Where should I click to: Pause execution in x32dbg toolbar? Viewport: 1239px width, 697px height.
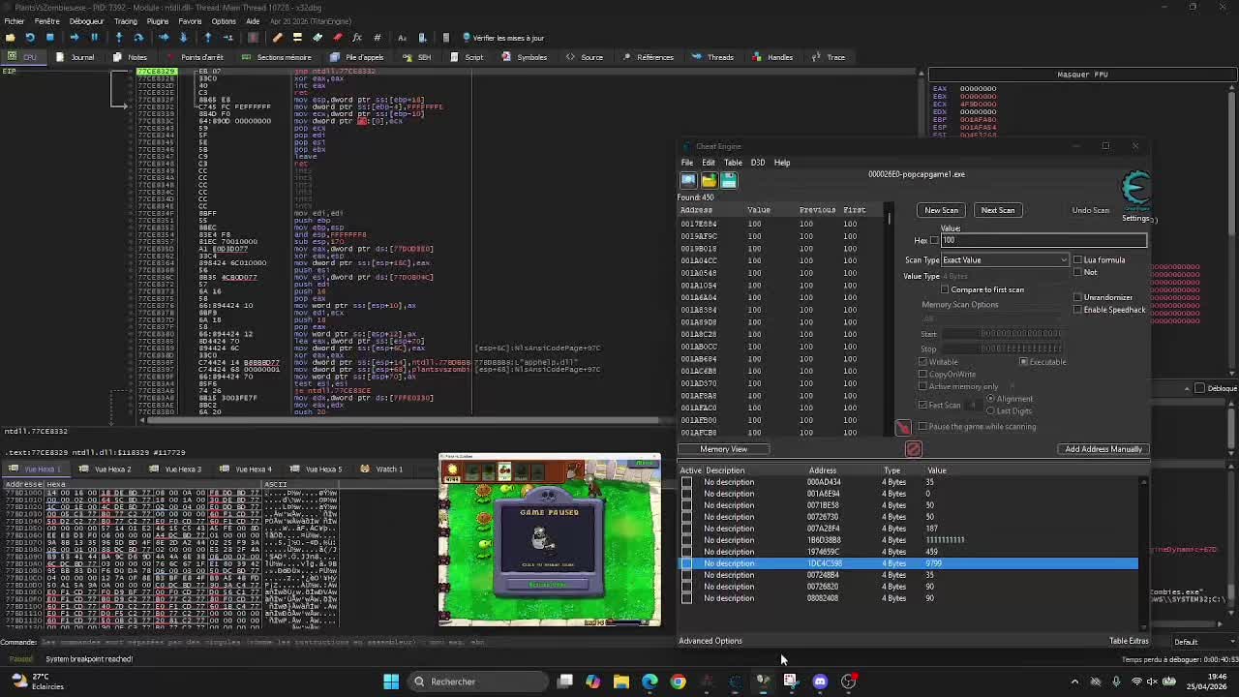point(94,38)
